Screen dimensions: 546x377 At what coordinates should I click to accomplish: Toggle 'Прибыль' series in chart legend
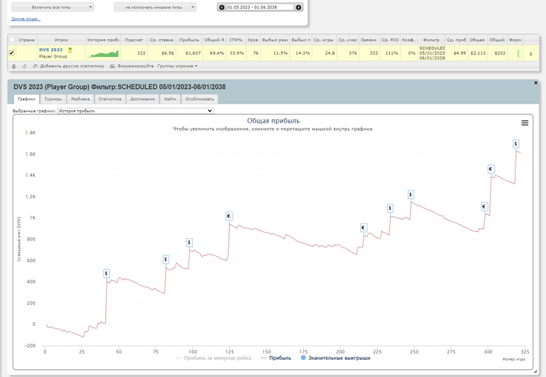pos(276,357)
